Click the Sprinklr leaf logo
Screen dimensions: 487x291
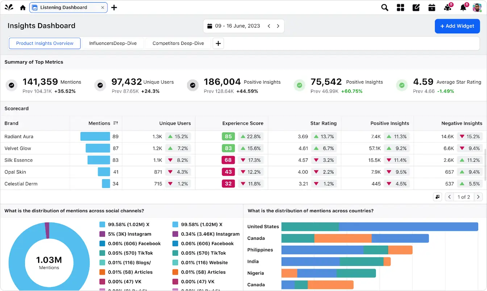click(x=8, y=7)
